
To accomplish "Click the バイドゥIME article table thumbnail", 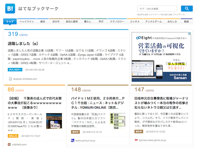I will 118,121.
